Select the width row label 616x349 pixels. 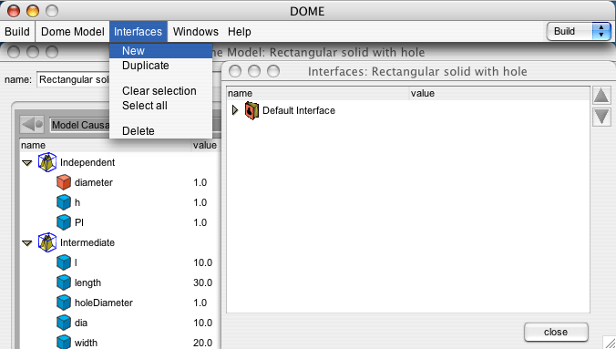point(86,343)
